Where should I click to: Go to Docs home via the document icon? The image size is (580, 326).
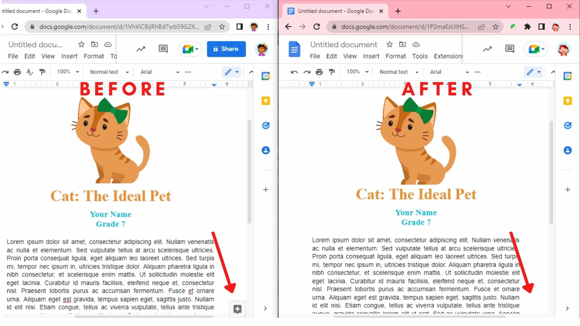[295, 49]
